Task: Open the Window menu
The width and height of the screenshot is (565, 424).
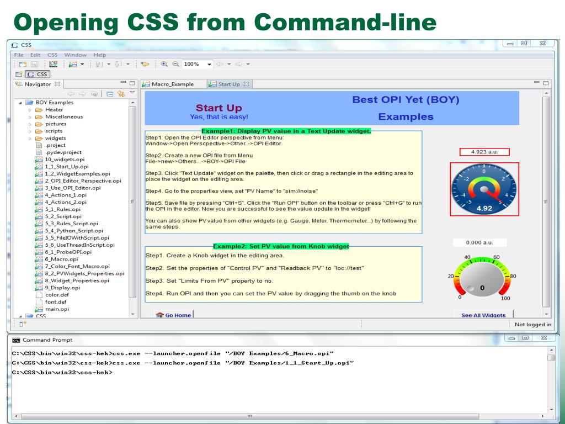Action: click(75, 55)
